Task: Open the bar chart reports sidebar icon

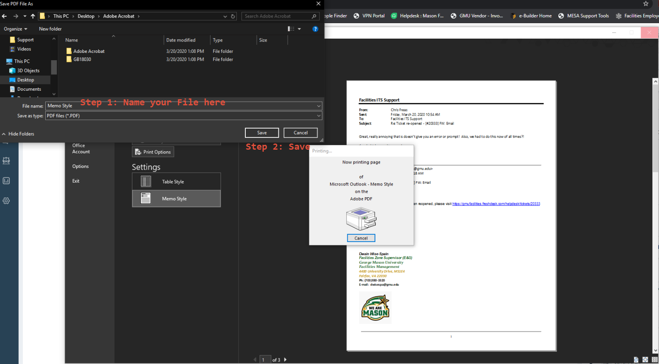Action: pos(6,181)
